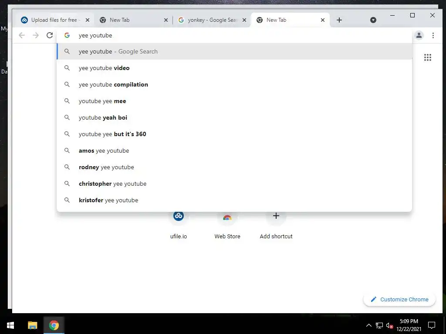
Task: Click the Add shortcut plus tile
Action: 276,225
